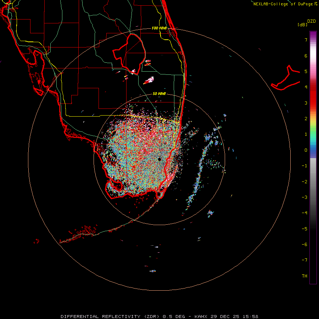The width and height of the screenshot is (319, 319).
Task: Click the -5 value on color scale
Action: click(304, 229)
